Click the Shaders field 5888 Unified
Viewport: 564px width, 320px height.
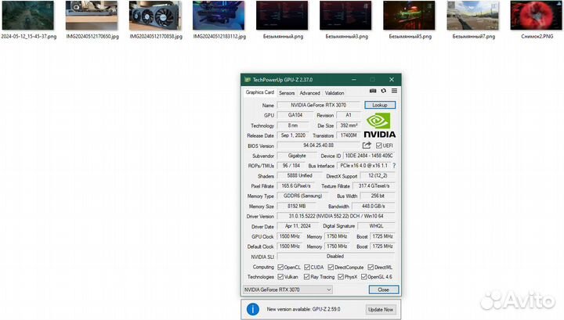(299, 175)
